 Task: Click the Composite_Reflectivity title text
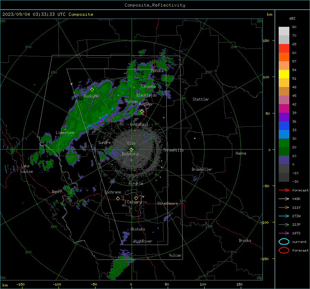click(x=155, y=5)
